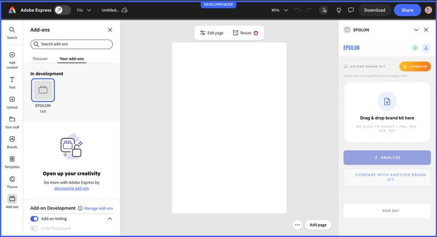Open the Search panel in left sidebar
This screenshot has height=237, width=437.
[12, 33]
